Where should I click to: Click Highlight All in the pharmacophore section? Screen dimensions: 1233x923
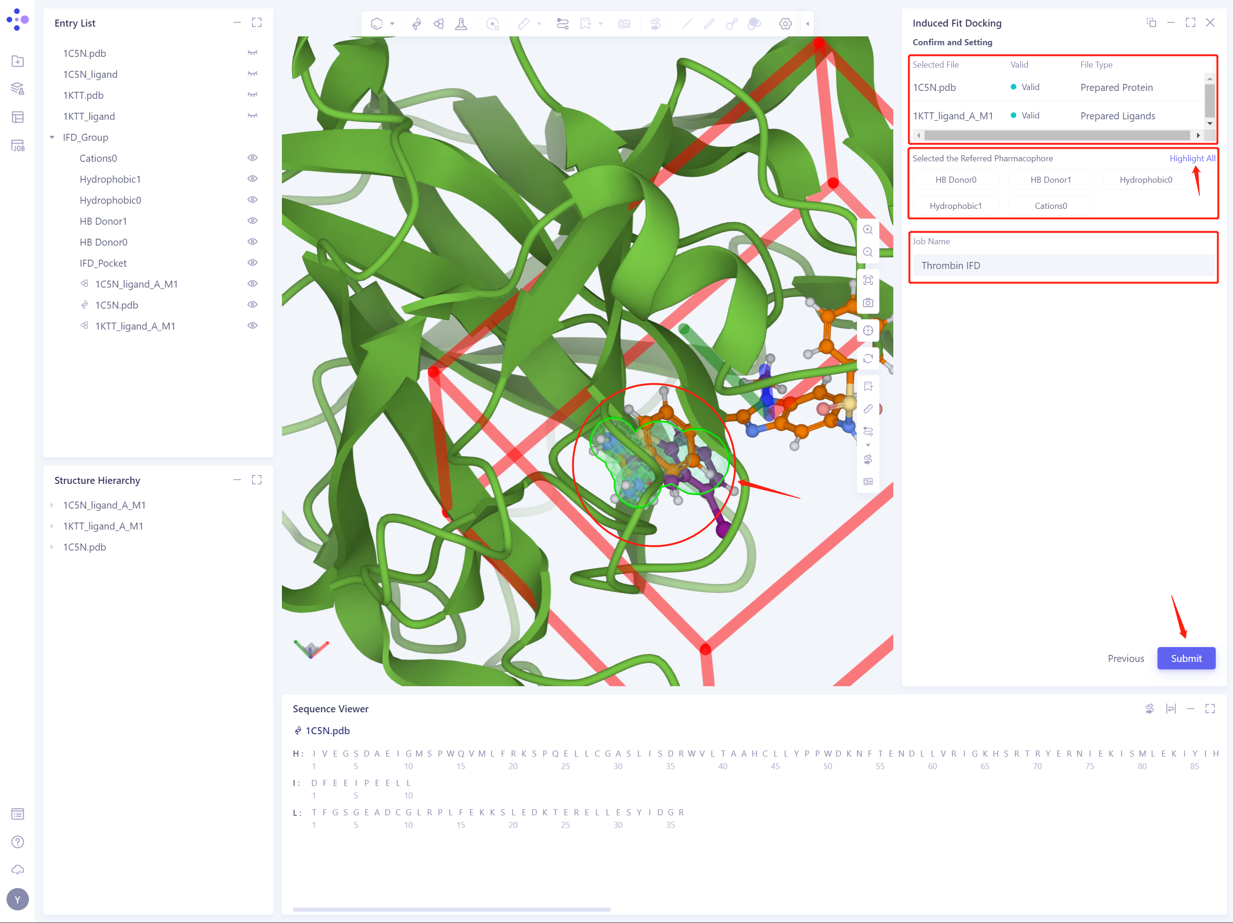[1192, 158]
